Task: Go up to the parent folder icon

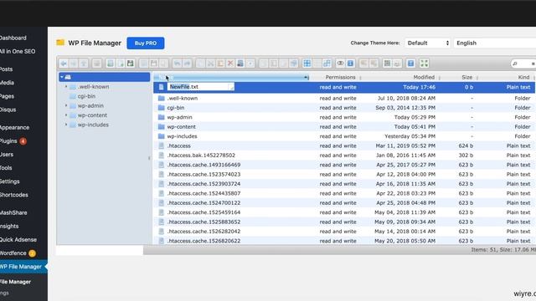Action: point(84,64)
